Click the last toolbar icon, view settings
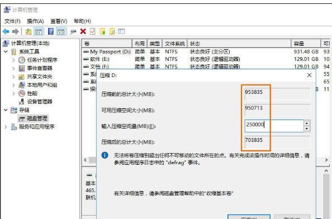 point(121,31)
